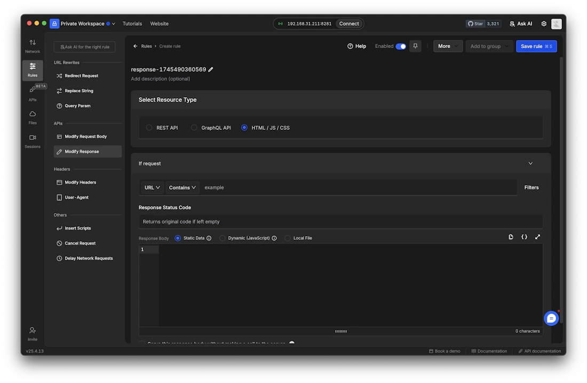Format the response body code
Viewport: 587px width, 383px height.
[x=523, y=237]
